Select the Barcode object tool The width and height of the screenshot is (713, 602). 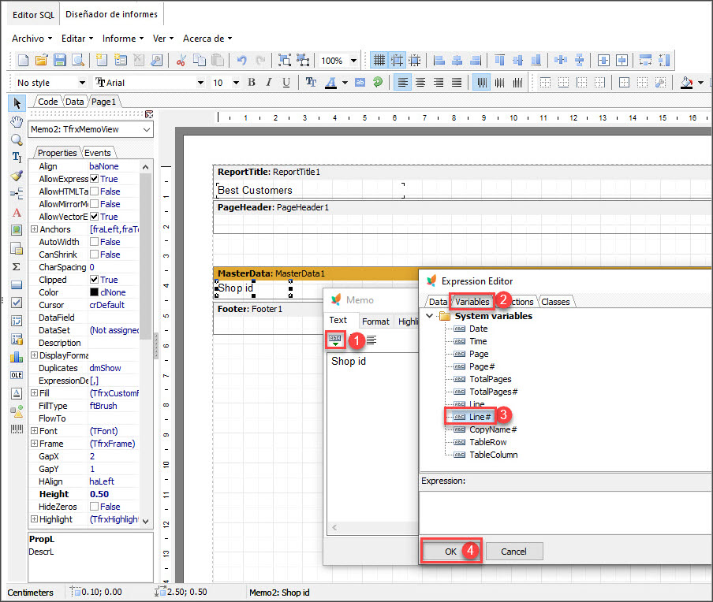pos(17,429)
